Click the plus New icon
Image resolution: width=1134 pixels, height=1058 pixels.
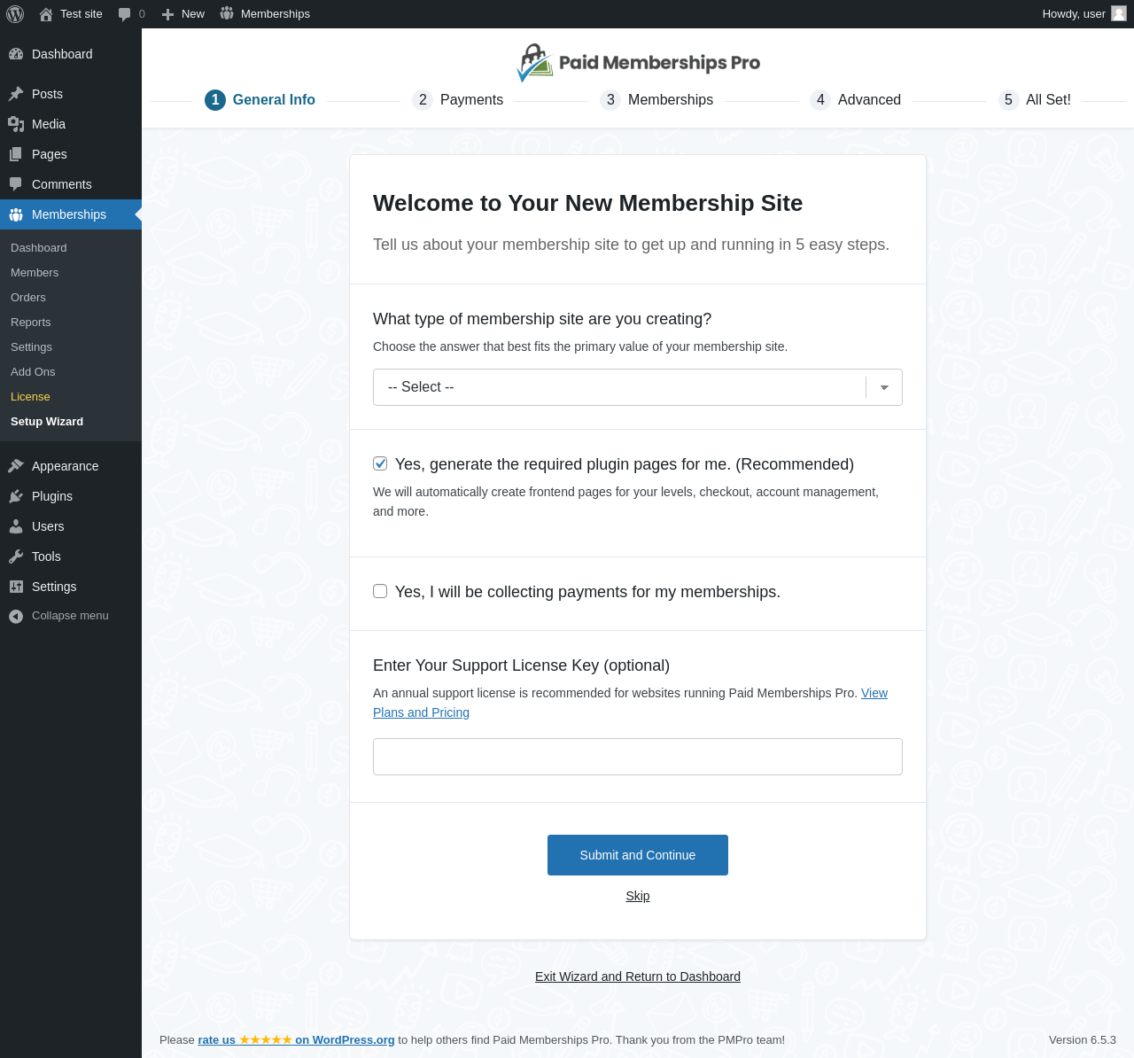click(x=167, y=14)
